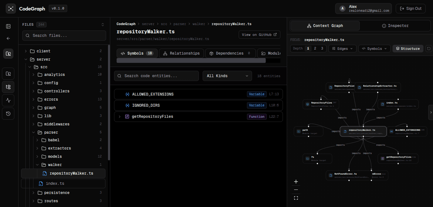This screenshot has width=433, height=207.
Task: Open the All Kinds dropdown
Action: (227, 76)
